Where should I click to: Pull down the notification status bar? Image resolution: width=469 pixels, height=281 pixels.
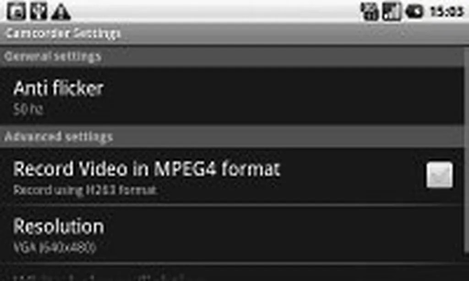234,11
